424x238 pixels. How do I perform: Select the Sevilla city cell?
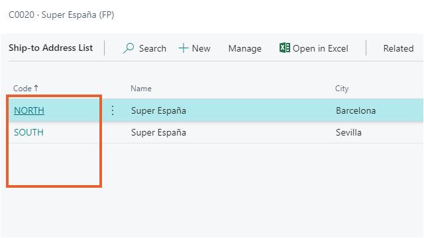(x=348, y=132)
